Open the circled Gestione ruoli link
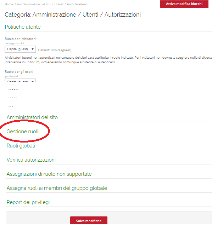212x238 pixels. (22, 132)
